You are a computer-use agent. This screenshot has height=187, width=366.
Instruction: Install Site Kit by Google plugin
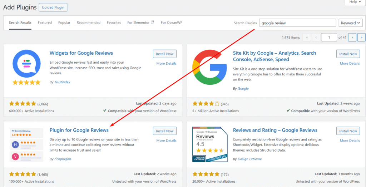[x=348, y=54]
